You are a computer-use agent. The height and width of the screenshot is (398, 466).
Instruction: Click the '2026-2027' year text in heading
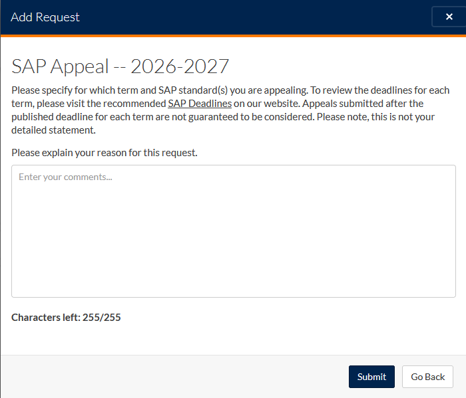pyautogui.click(x=180, y=66)
